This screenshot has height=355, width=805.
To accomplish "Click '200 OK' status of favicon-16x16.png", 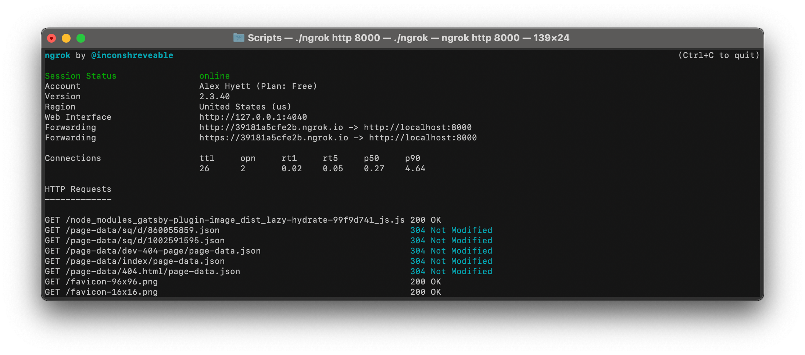I will [426, 292].
